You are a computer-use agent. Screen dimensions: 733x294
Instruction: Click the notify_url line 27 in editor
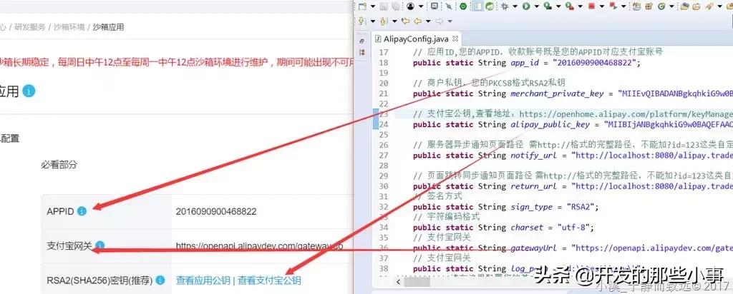pyautogui.click(x=573, y=155)
